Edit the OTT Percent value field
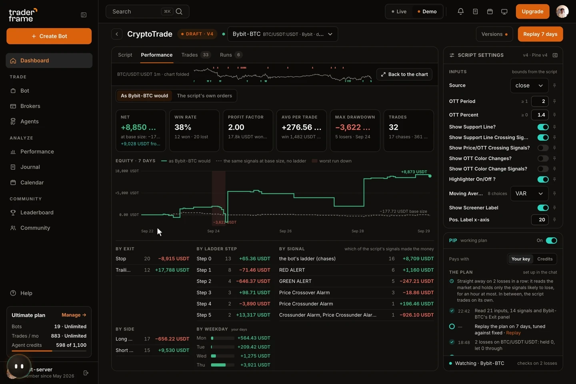Screen dimensions: 576x384 (540, 115)
